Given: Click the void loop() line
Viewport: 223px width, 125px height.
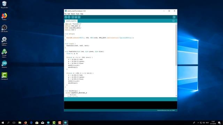Looking at the screenshot, I should point(70,44).
